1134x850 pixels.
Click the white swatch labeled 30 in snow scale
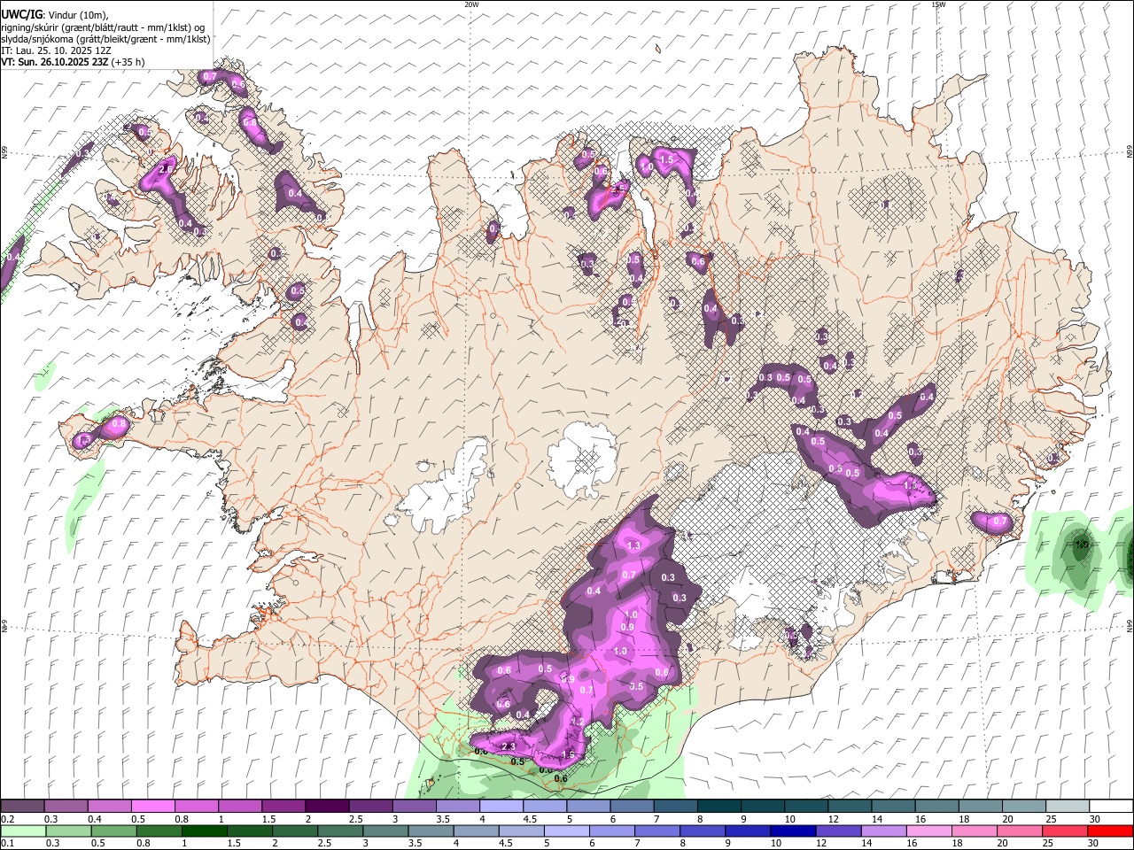pos(1111,806)
